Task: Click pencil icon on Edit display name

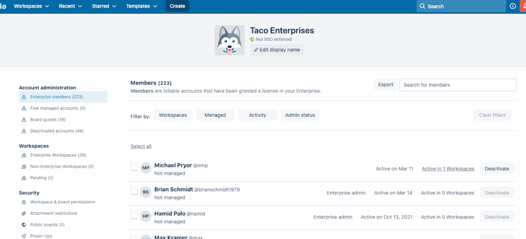Action: [x=256, y=50]
